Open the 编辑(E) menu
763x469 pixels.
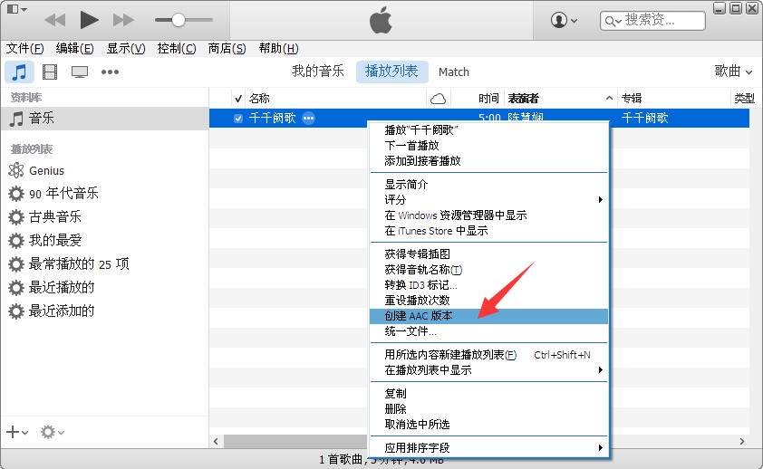[74, 49]
